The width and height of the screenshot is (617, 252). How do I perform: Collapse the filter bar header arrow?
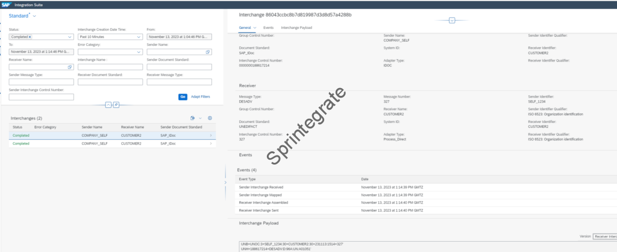108,104
